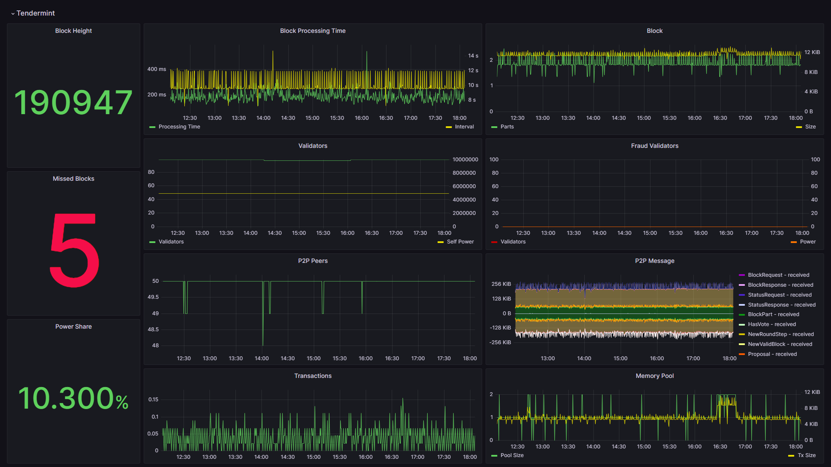Toggle the Parts legend in Block panel
The width and height of the screenshot is (831, 467).
tap(507, 127)
